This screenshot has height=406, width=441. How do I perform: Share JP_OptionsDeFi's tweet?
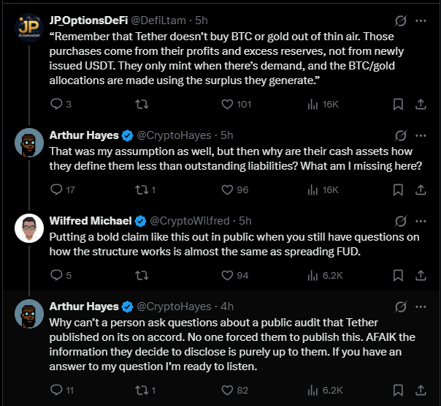click(421, 104)
